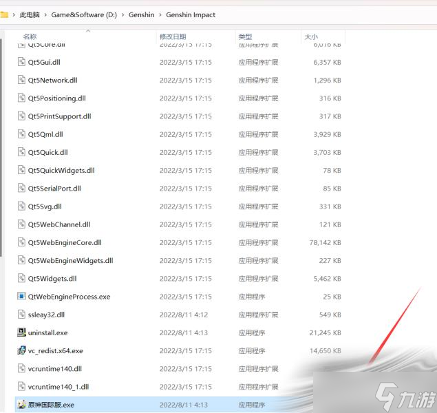437x413 pixels.
Task: Click the Genshin Impact breadcrumb segment
Action: click(x=191, y=14)
